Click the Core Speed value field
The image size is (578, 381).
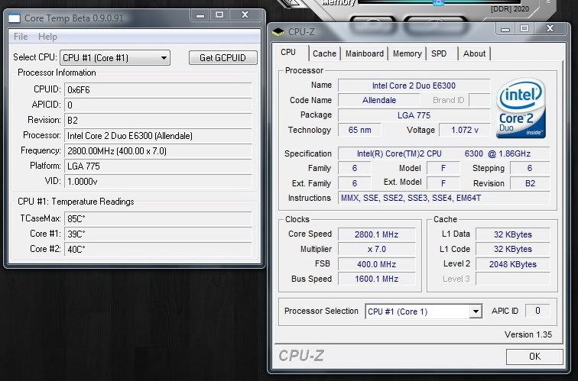pos(378,234)
